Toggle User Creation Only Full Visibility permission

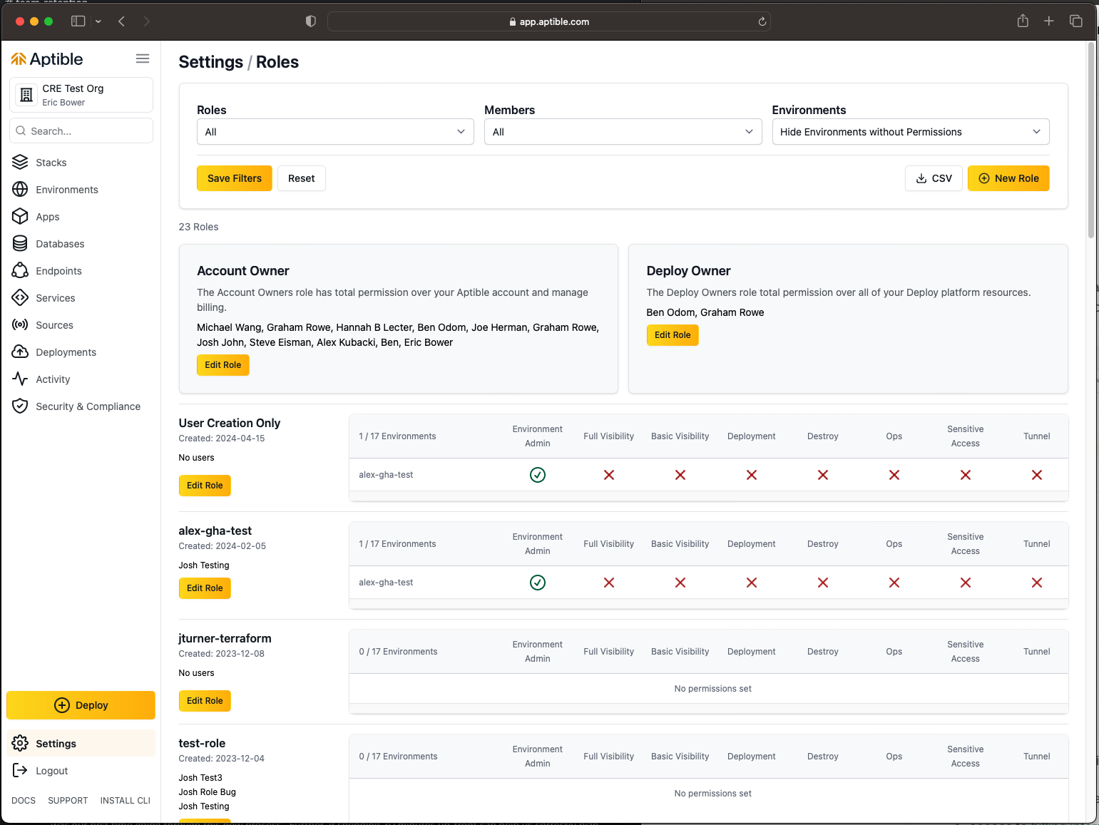(x=609, y=475)
